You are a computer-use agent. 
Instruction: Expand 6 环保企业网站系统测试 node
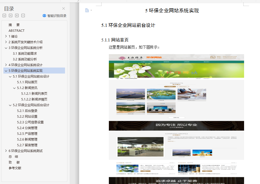point(6,151)
